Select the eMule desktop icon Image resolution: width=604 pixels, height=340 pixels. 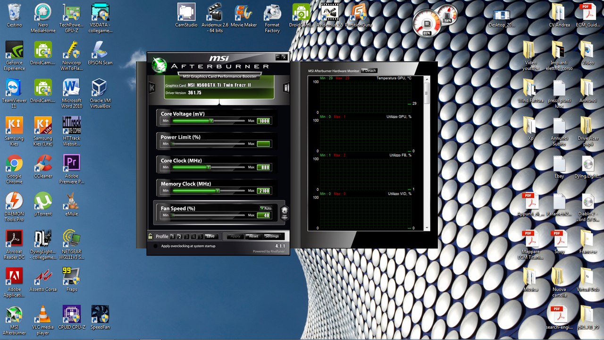pos(71,204)
